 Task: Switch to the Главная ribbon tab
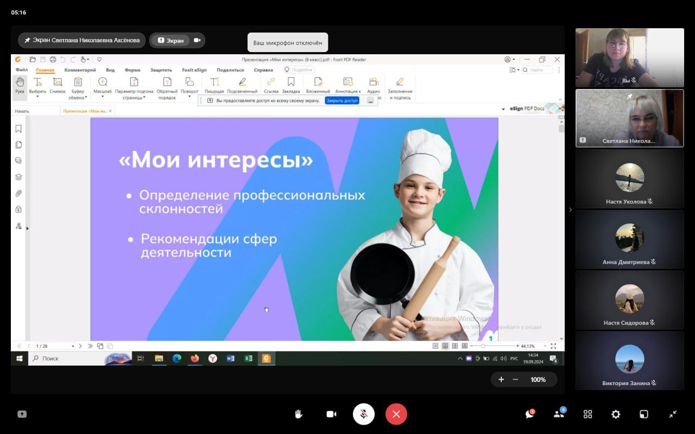(x=45, y=70)
